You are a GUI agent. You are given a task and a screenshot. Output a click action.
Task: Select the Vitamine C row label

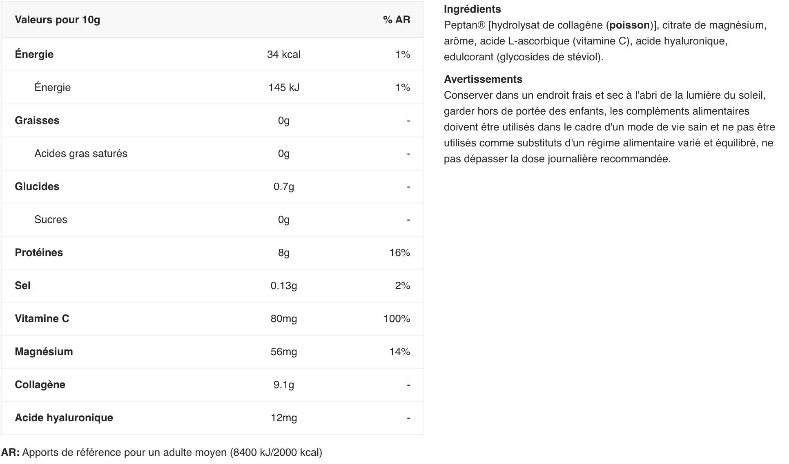[x=42, y=318]
